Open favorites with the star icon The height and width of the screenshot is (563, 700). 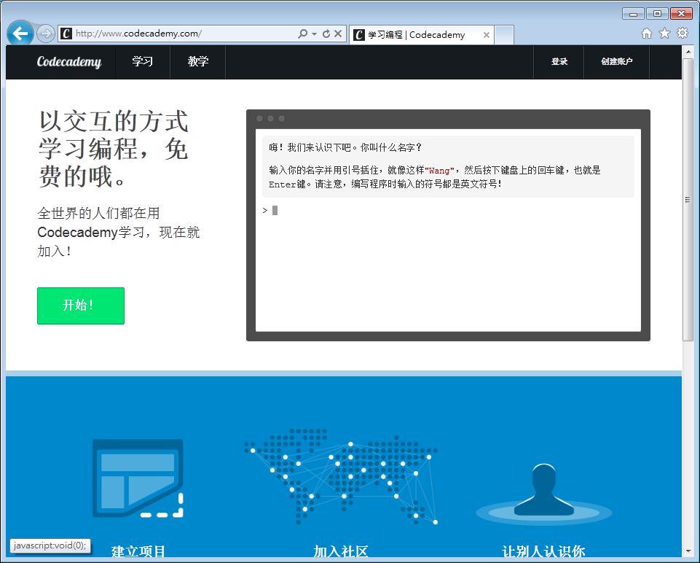click(x=665, y=33)
